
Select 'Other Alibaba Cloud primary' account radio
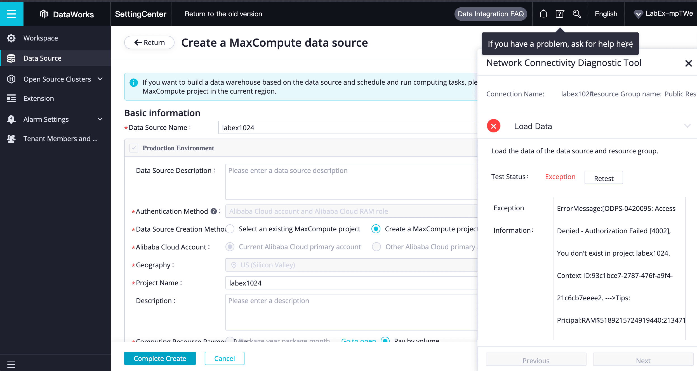tap(376, 247)
